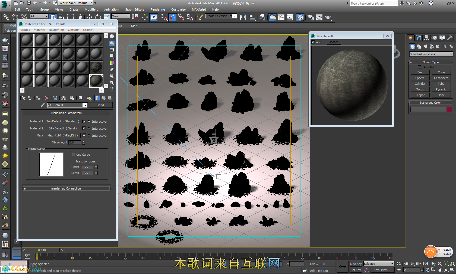Open the Utilities hammer panel icon
The height and width of the screenshot is (274, 456).
[x=450, y=38]
